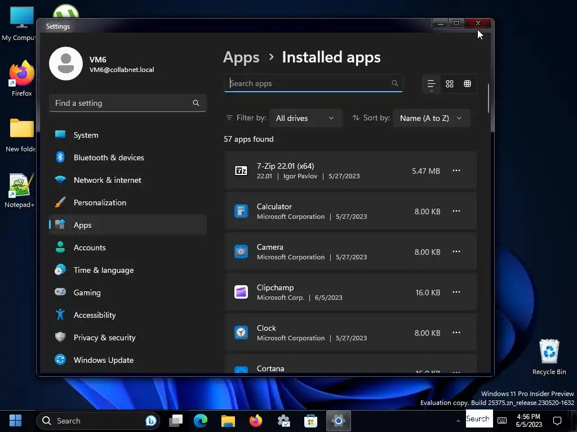Click the 7-Zip 22.01 (x64) name
Image resolution: width=577 pixels, height=432 pixels.
tap(285, 166)
